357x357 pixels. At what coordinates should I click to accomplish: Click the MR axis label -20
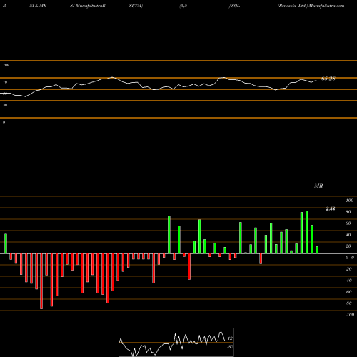(348, 269)
